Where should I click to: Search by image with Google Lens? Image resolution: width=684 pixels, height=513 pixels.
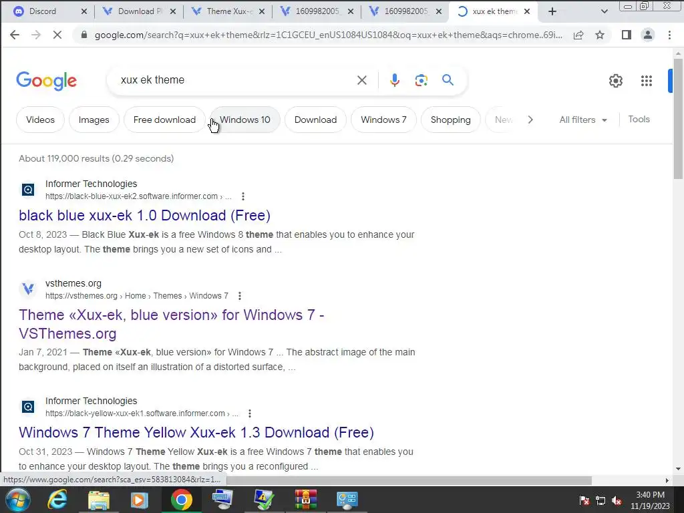[x=421, y=80]
